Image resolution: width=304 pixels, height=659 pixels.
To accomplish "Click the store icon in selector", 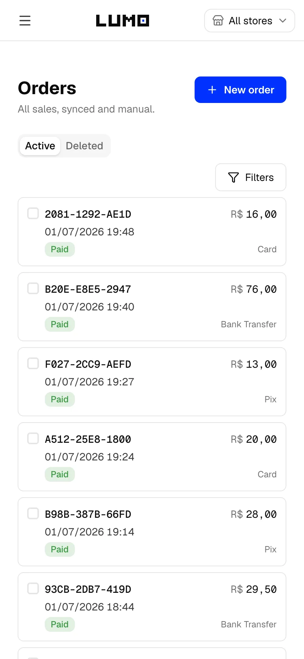I will pyautogui.click(x=218, y=21).
